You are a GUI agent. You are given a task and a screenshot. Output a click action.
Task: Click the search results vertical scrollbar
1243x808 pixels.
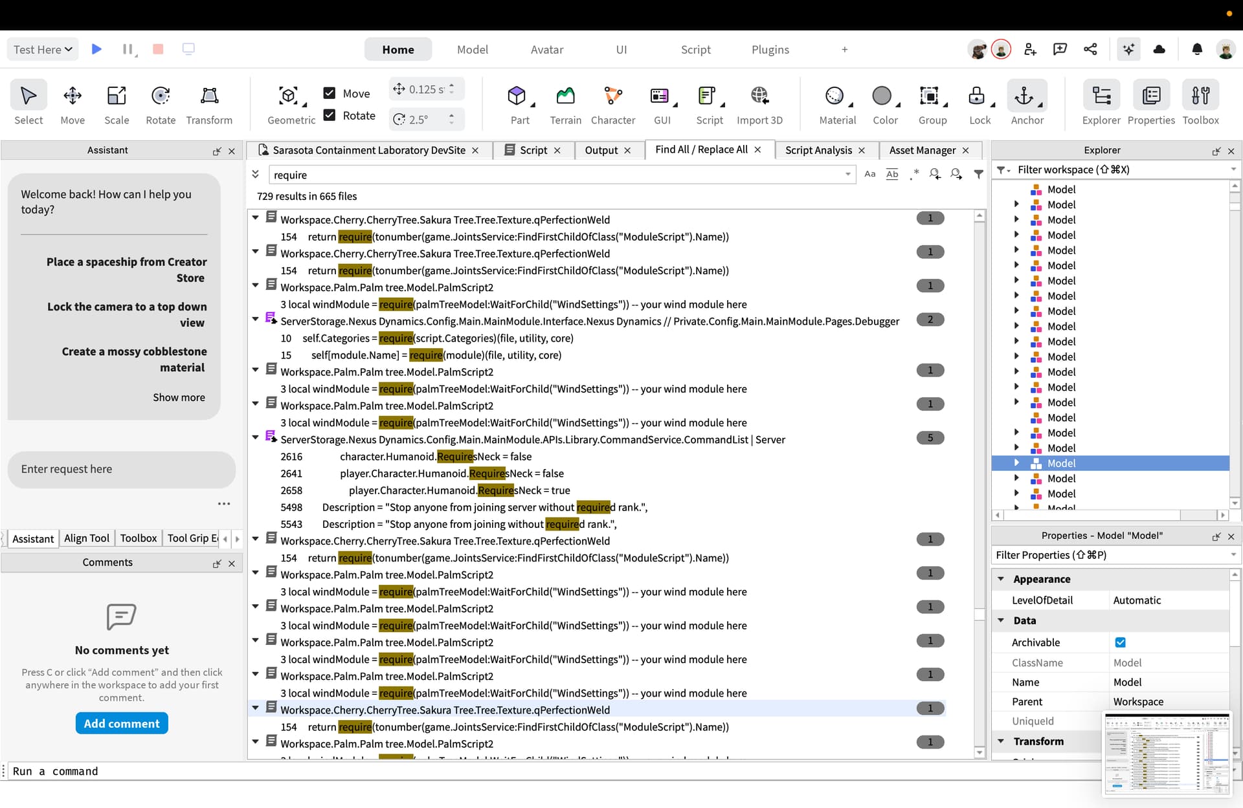pyautogui.click(x=979, y=485)
